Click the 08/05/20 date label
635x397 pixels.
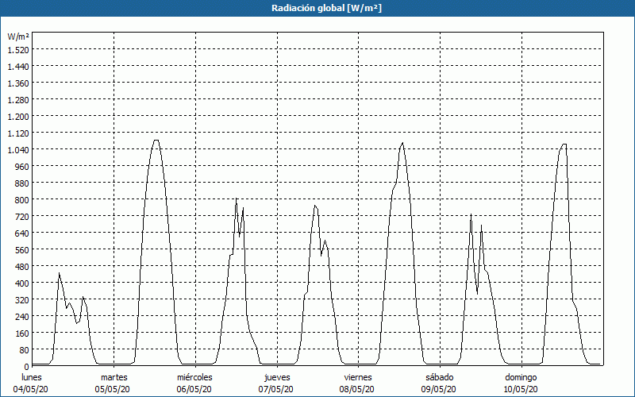[x=357, y=389]
